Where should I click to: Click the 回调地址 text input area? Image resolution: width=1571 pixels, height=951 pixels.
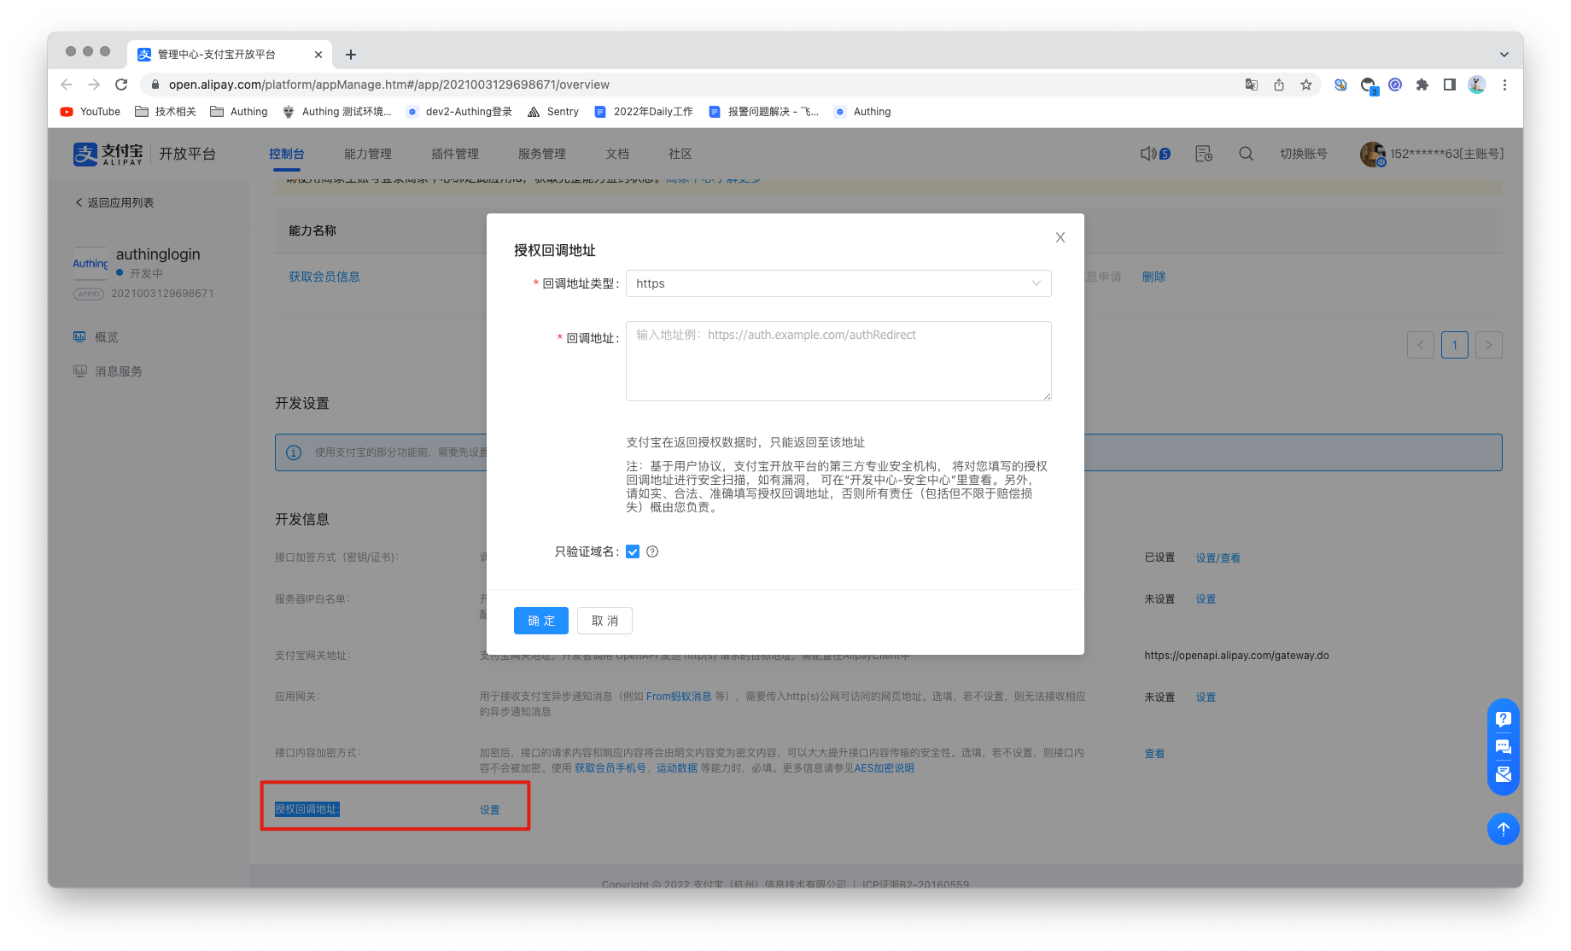838,360
